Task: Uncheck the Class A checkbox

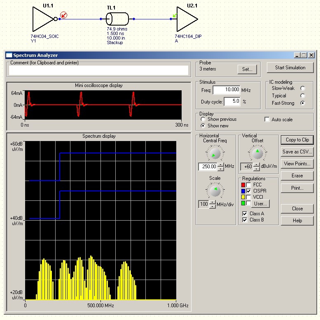Action: [245, 214]
